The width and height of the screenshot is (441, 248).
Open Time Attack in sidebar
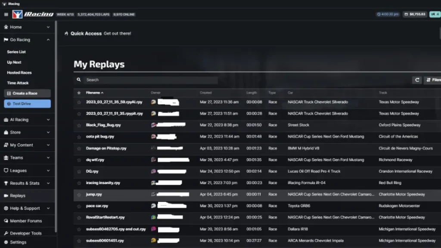click(18, 83)
